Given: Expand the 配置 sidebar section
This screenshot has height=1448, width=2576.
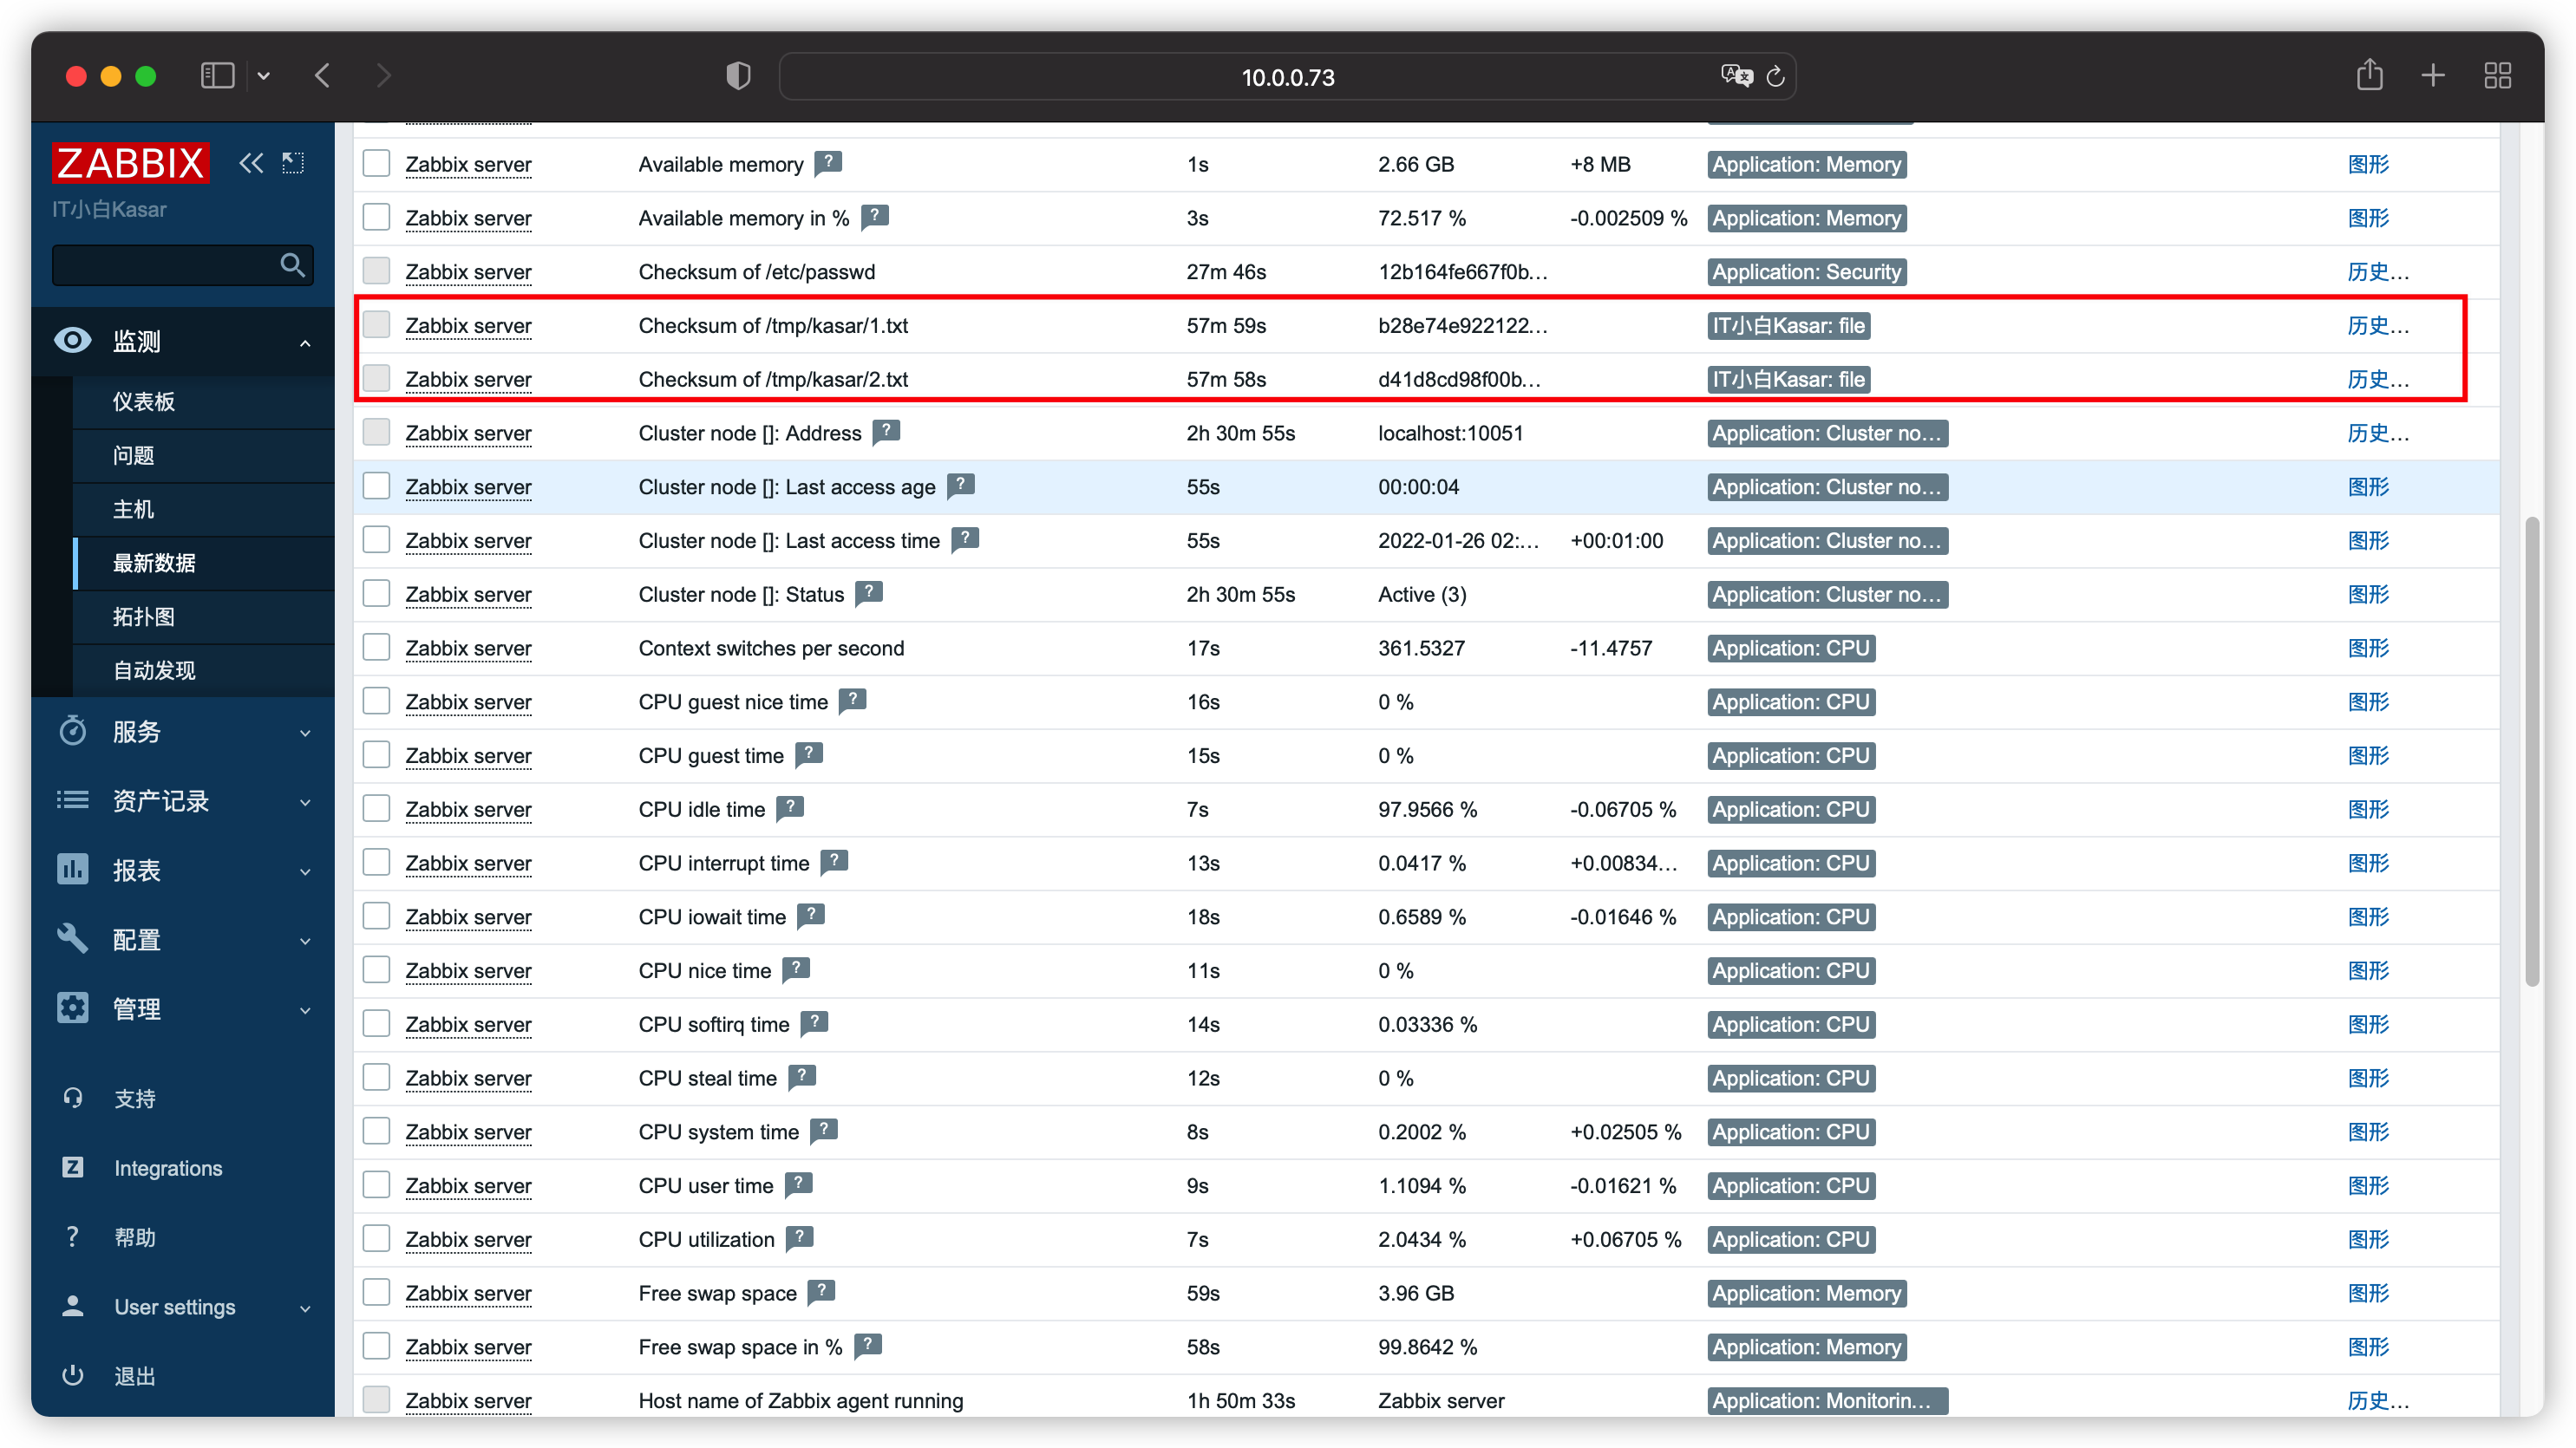Looking at the screenshot, I should tap(184, 940).
